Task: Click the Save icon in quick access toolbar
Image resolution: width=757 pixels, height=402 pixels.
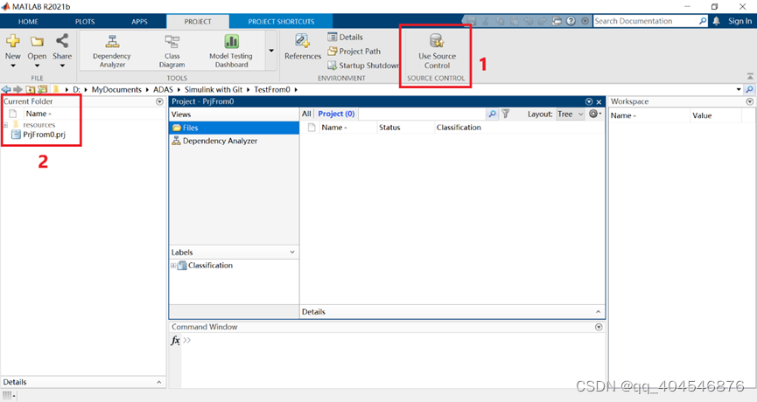Action: point(471,21)
